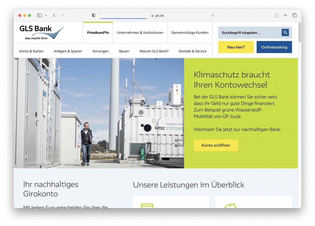Click the Suchbegriff eingeben search field
Viewport: 315px width, 226px height.
point(249,33)
